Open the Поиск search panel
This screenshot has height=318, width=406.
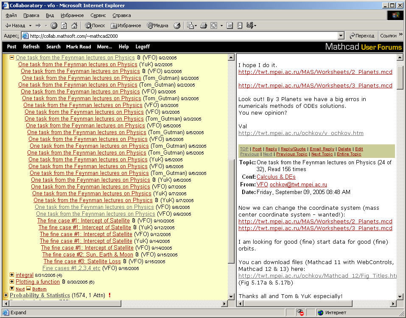(95, 25)
